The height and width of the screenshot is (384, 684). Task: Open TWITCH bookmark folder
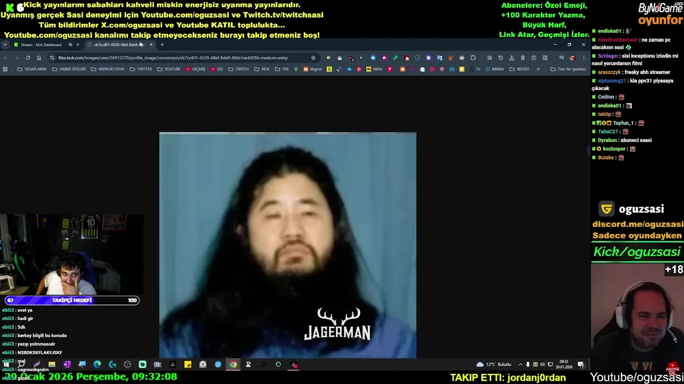(x=238, y=69)
